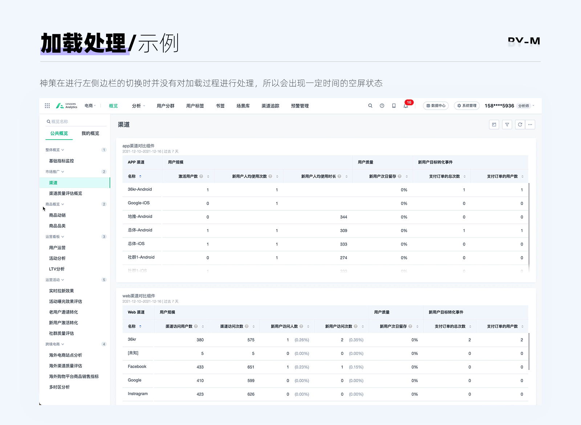Viewport: 581px width, 425px height.
Task: Expand the 分析 menu dropdown
Action: point(138,106)
